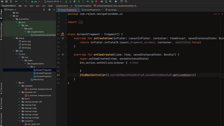Select ic_launcher_foreground.xml file
This screenshot has width=224, height=126.
(39, 96)
